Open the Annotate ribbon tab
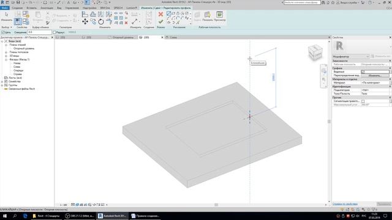The width and height of the screenshot is (392, 220). pyautogui.click(x=47, y=8)
